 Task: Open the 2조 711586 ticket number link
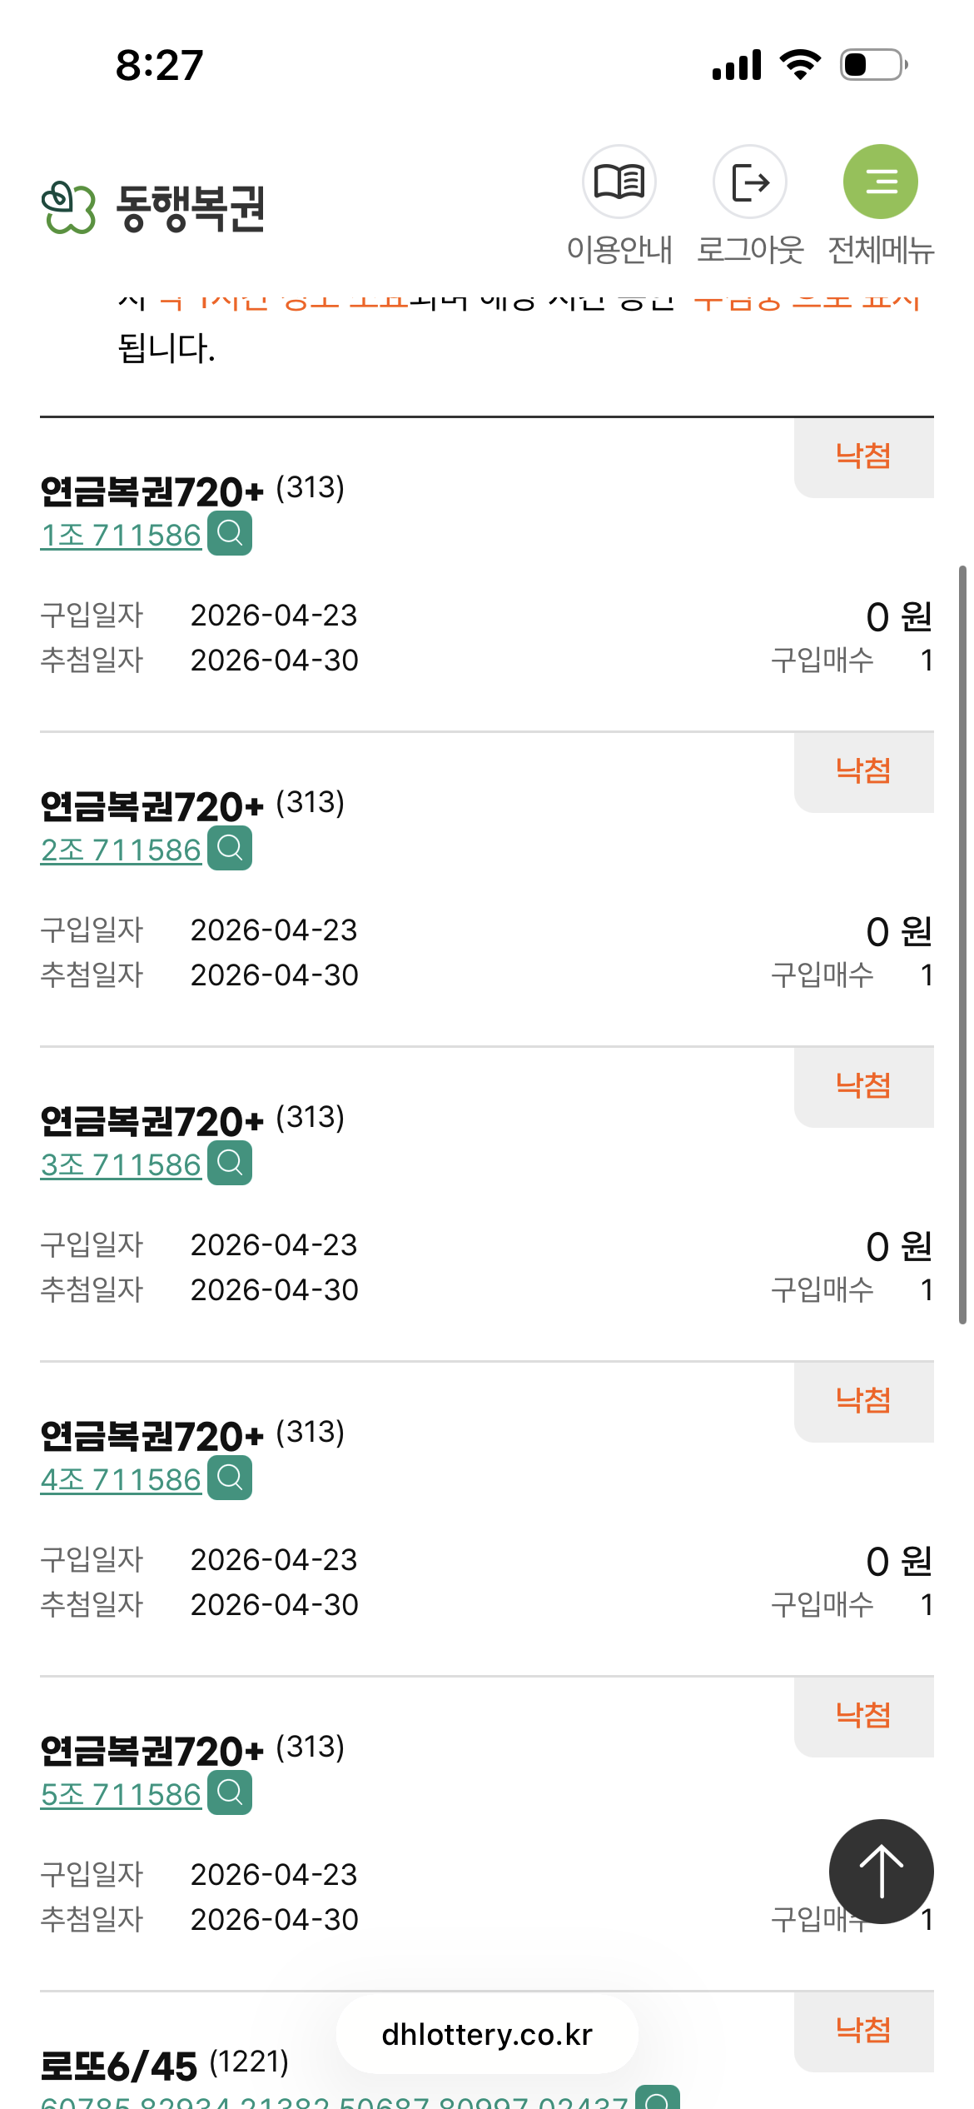pyautogui.click(x=122, y=850)
